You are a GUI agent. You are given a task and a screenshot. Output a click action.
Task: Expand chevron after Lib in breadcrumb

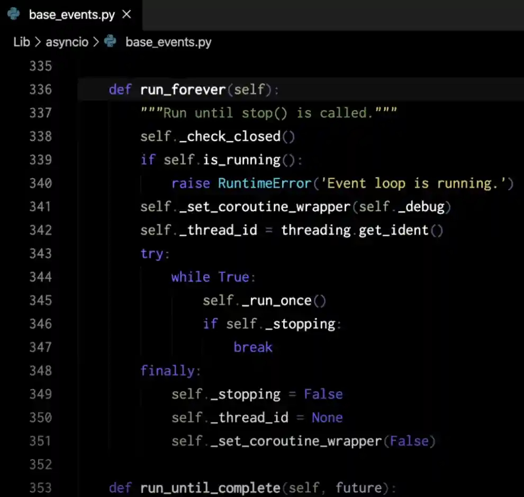(x=38, y=42)
